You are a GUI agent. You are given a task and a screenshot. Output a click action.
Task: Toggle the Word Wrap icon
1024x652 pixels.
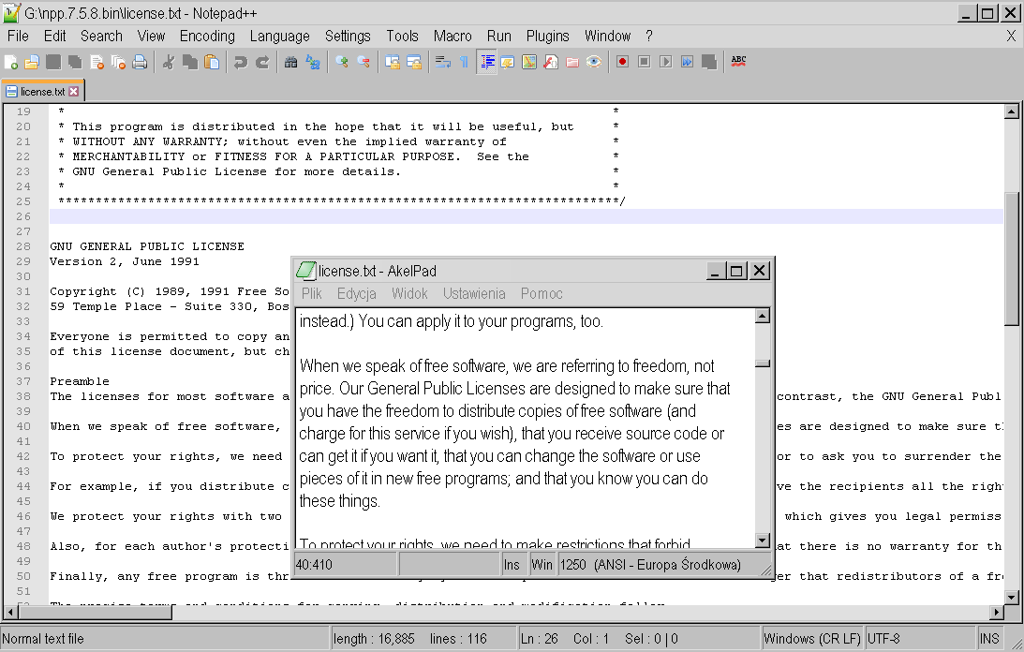coord(443,62)
